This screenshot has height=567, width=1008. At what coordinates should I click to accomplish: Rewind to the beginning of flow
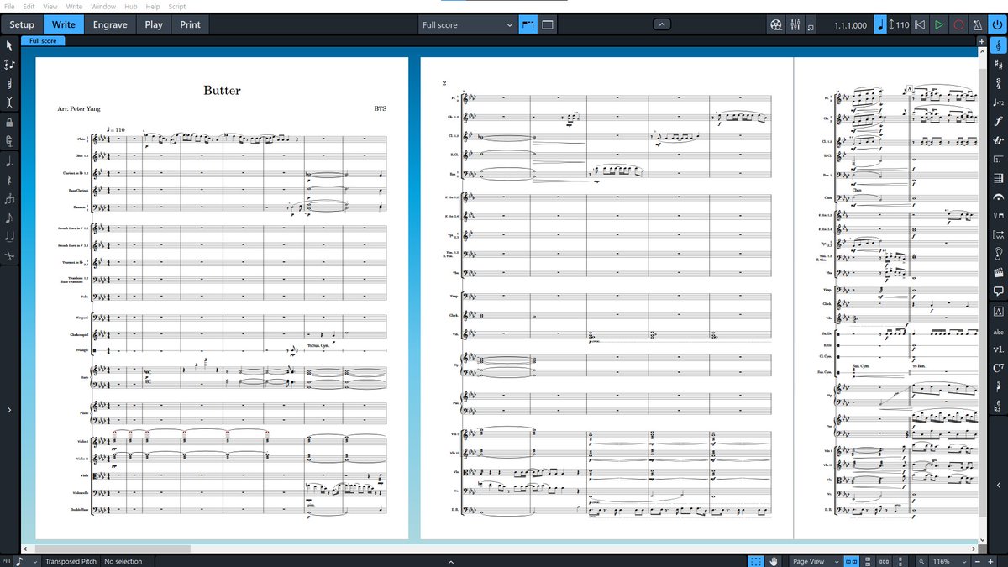[921, 25]
